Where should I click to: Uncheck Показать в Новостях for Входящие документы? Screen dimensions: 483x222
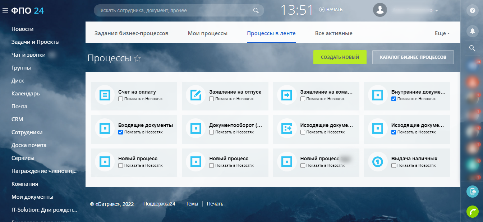pyautogui.click(x=121, y=132)
